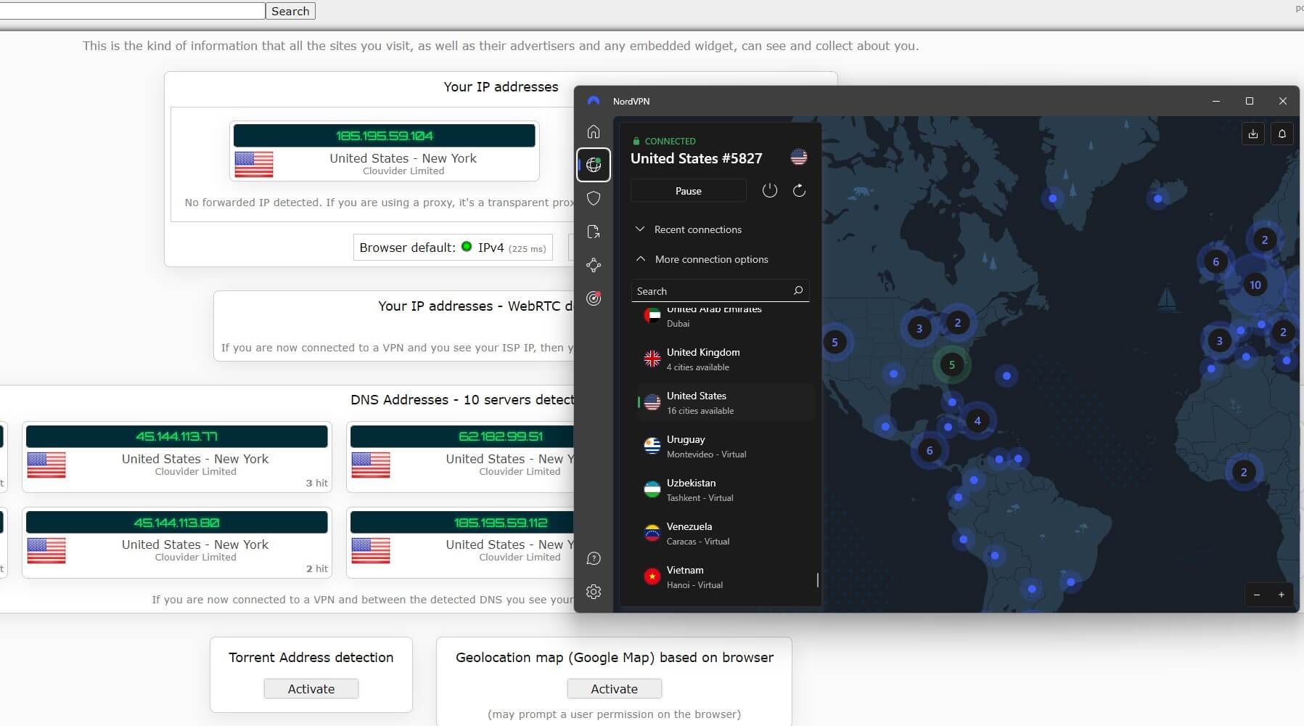Viewport: 1304px width, 726px height.
Task: Open the shield Threat Protection sidebar icon
Action: click(x=594, y=198)
